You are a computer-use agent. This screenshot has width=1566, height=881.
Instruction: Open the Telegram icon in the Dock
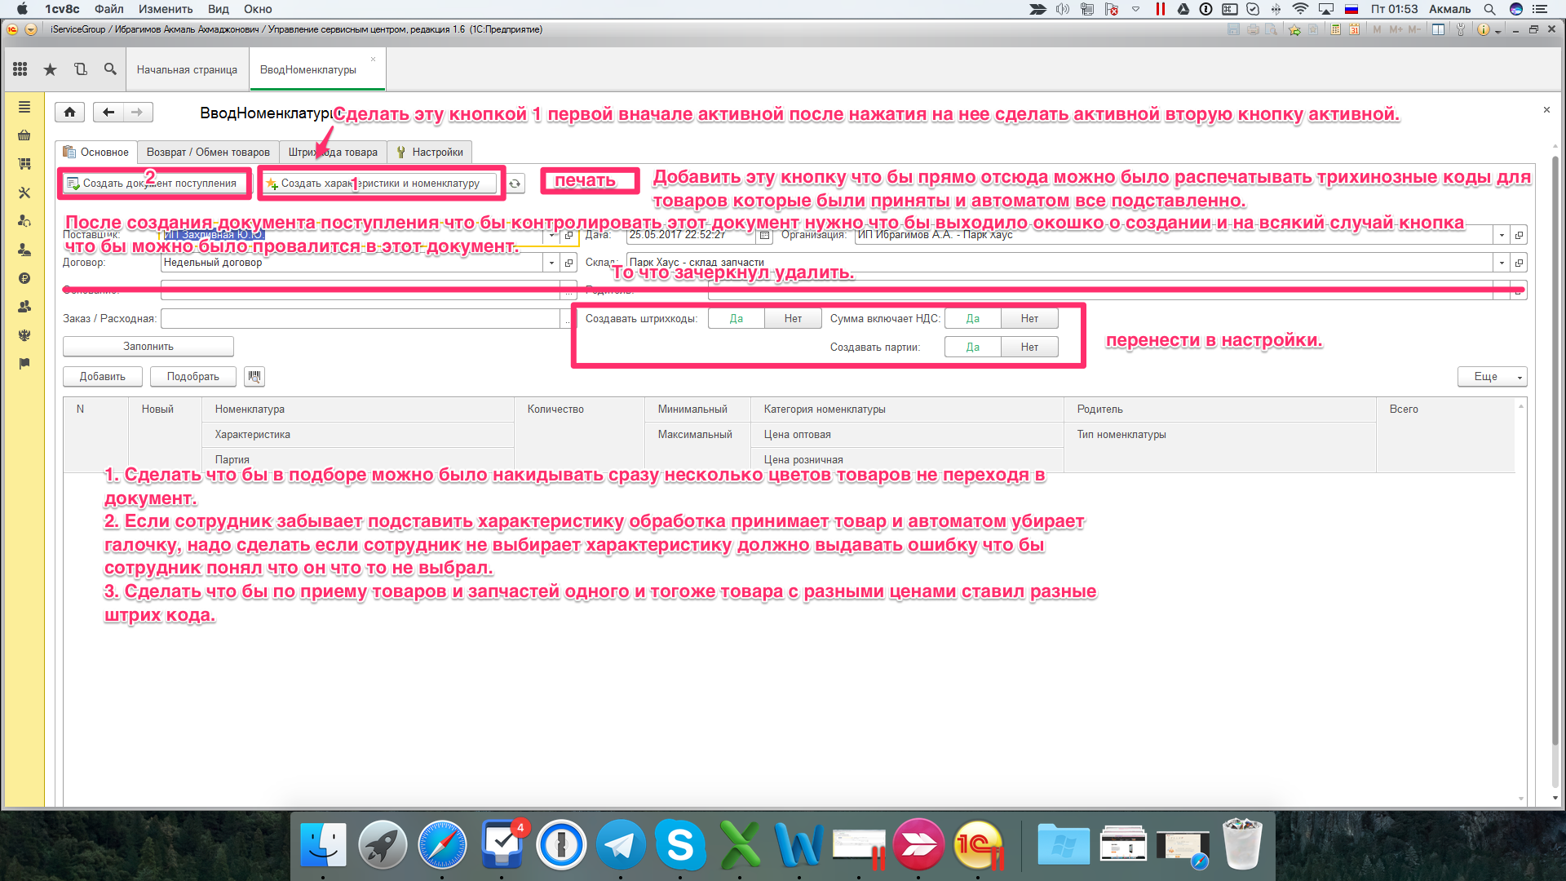coord(620,844)
